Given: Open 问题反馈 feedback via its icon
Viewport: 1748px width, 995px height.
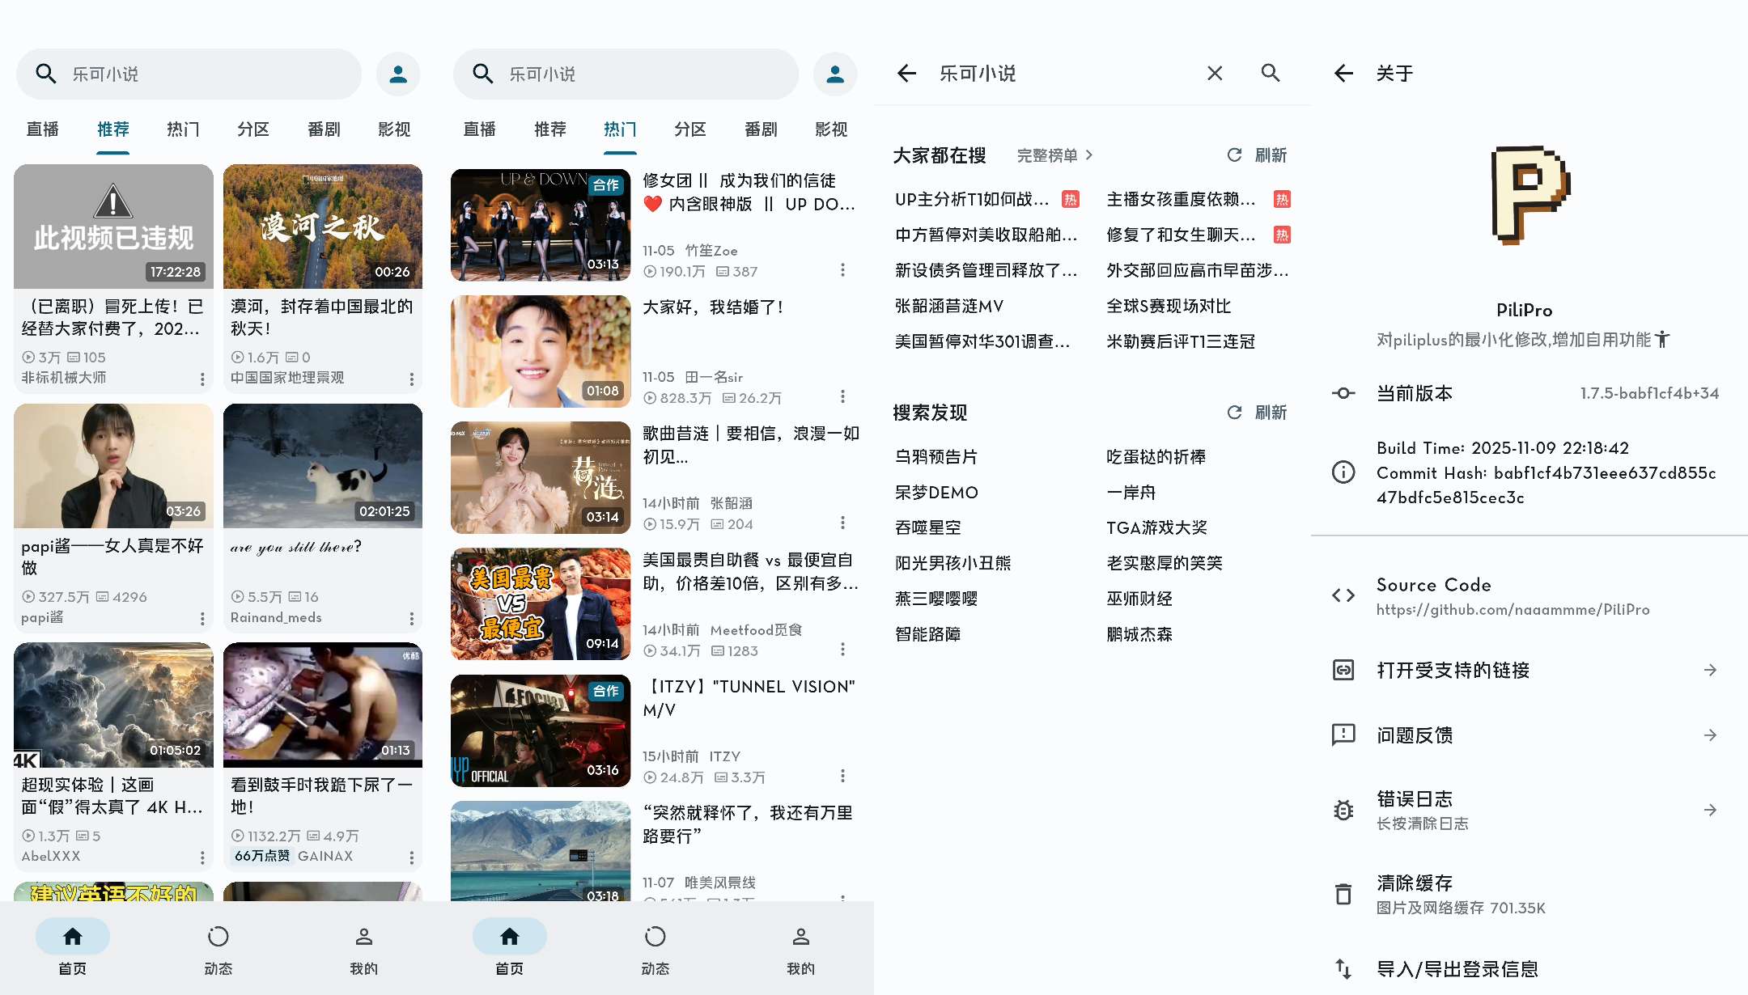Looking at the screenshot, I should (1342, 735).
